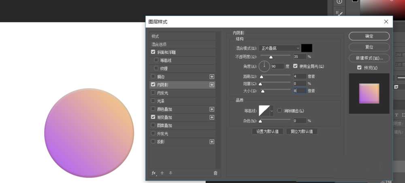Add another 描边 effect with plus icon

click(x=211, y=76)
